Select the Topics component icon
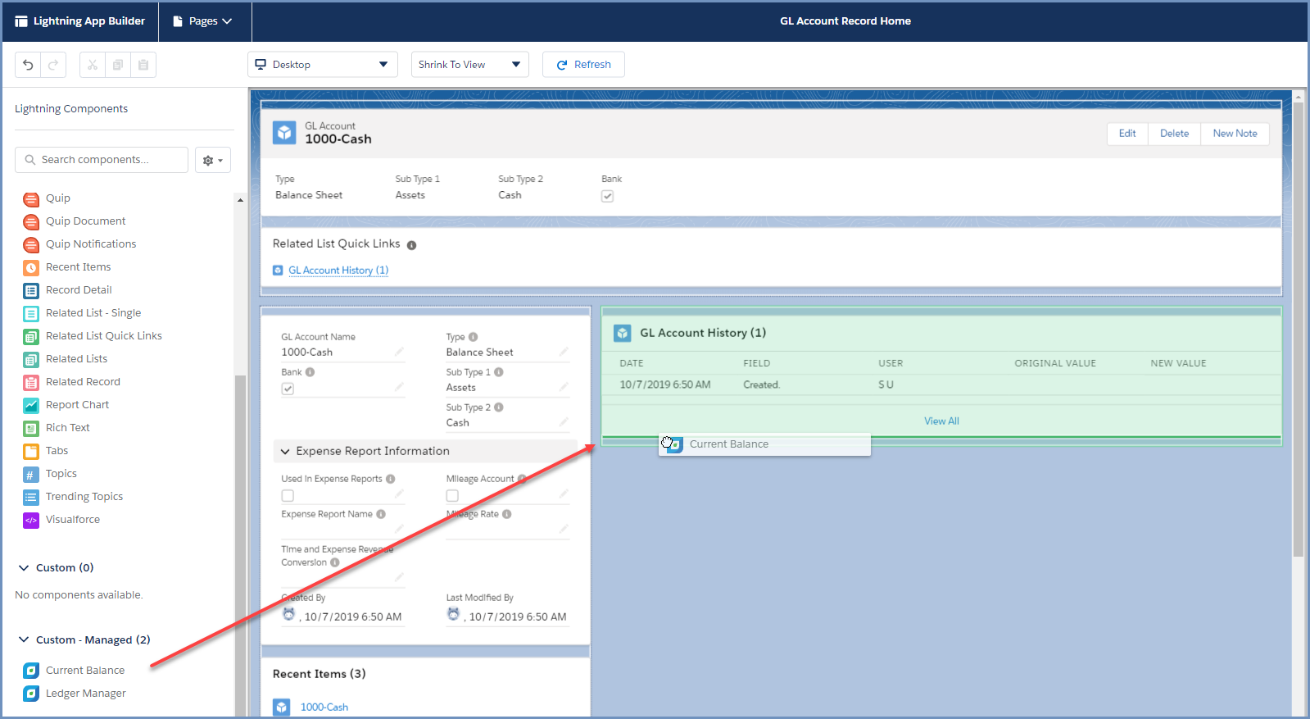 point(31,474)
